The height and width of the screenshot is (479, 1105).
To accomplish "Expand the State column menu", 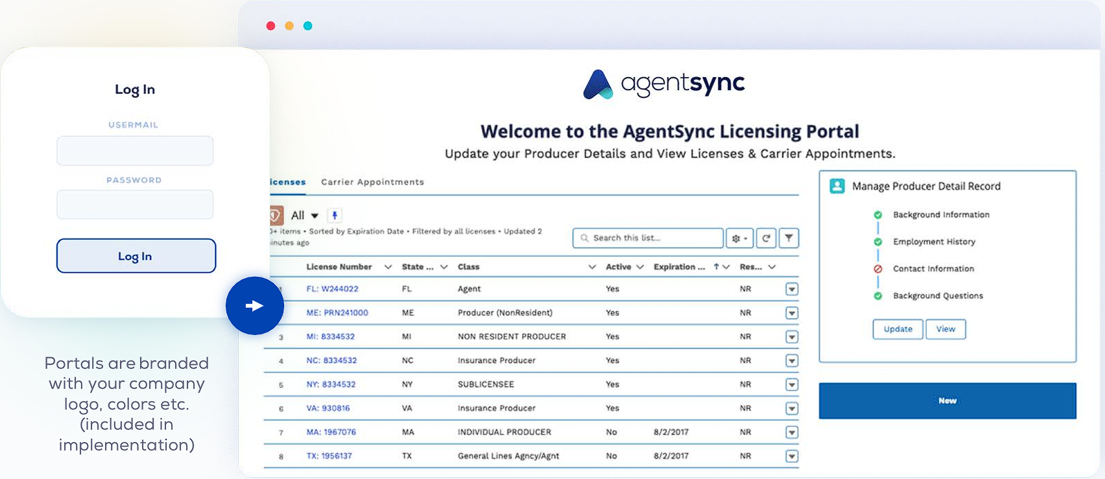I will coord(444,267).
